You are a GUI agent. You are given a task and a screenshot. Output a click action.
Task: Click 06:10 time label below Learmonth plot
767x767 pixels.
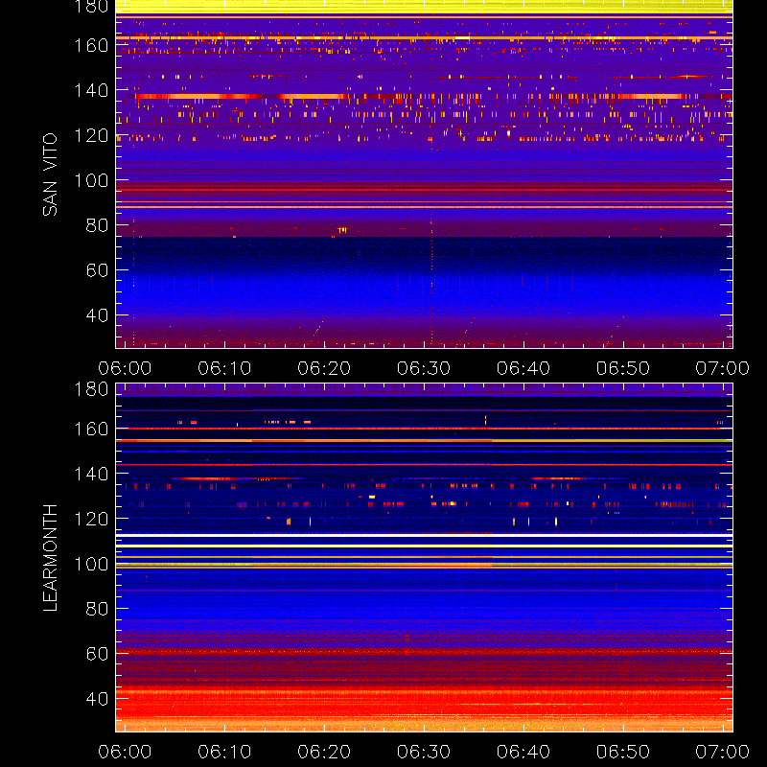[x=224, y=752]
